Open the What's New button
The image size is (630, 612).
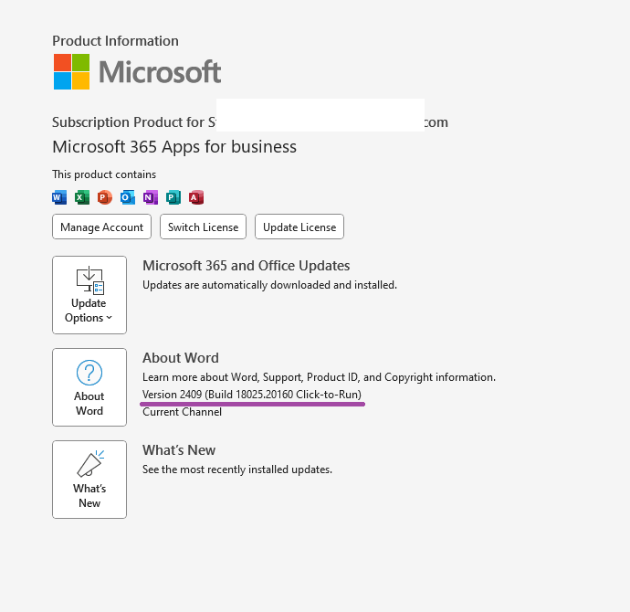89,480
